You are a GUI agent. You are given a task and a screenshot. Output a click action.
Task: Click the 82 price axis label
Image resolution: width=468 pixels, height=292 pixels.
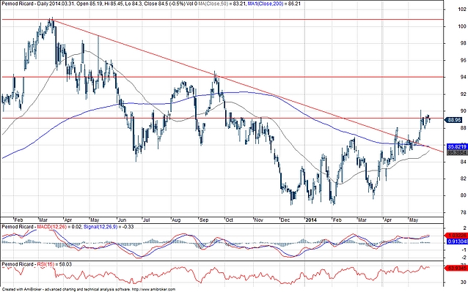(x=463, y=179)
